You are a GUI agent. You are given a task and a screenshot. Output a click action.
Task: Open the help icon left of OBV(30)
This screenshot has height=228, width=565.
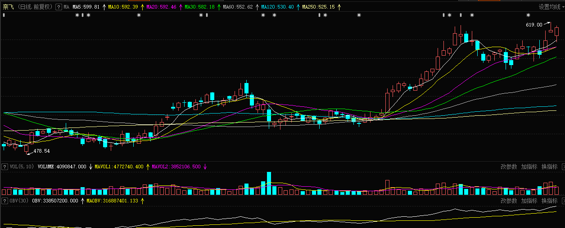5,201
